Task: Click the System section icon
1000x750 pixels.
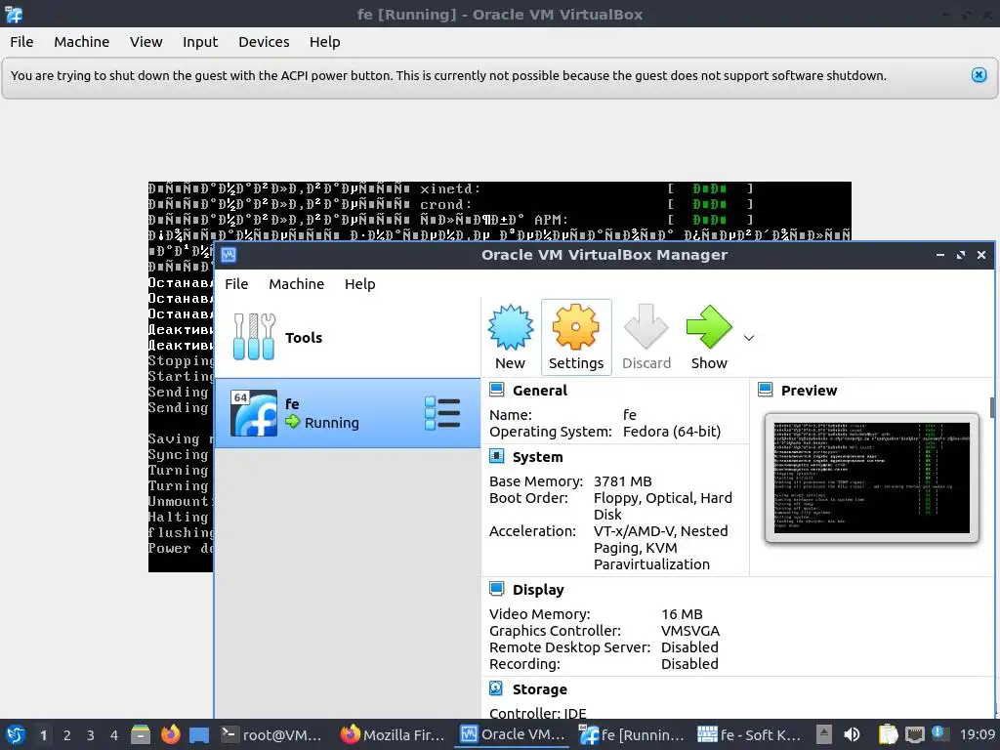Action: click(497, 457)
